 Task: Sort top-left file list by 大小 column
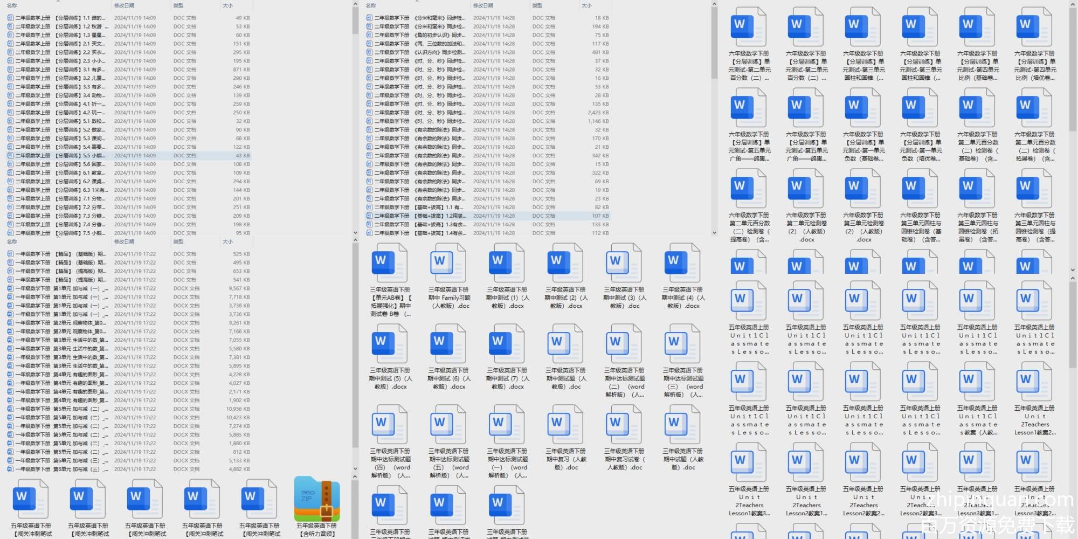(227, 5)
